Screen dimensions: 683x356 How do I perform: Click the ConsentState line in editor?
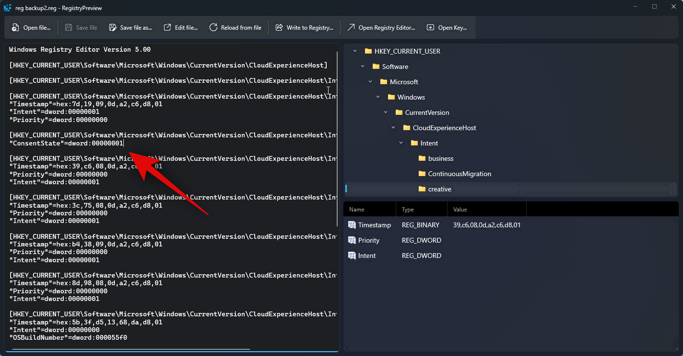(66, 143)
